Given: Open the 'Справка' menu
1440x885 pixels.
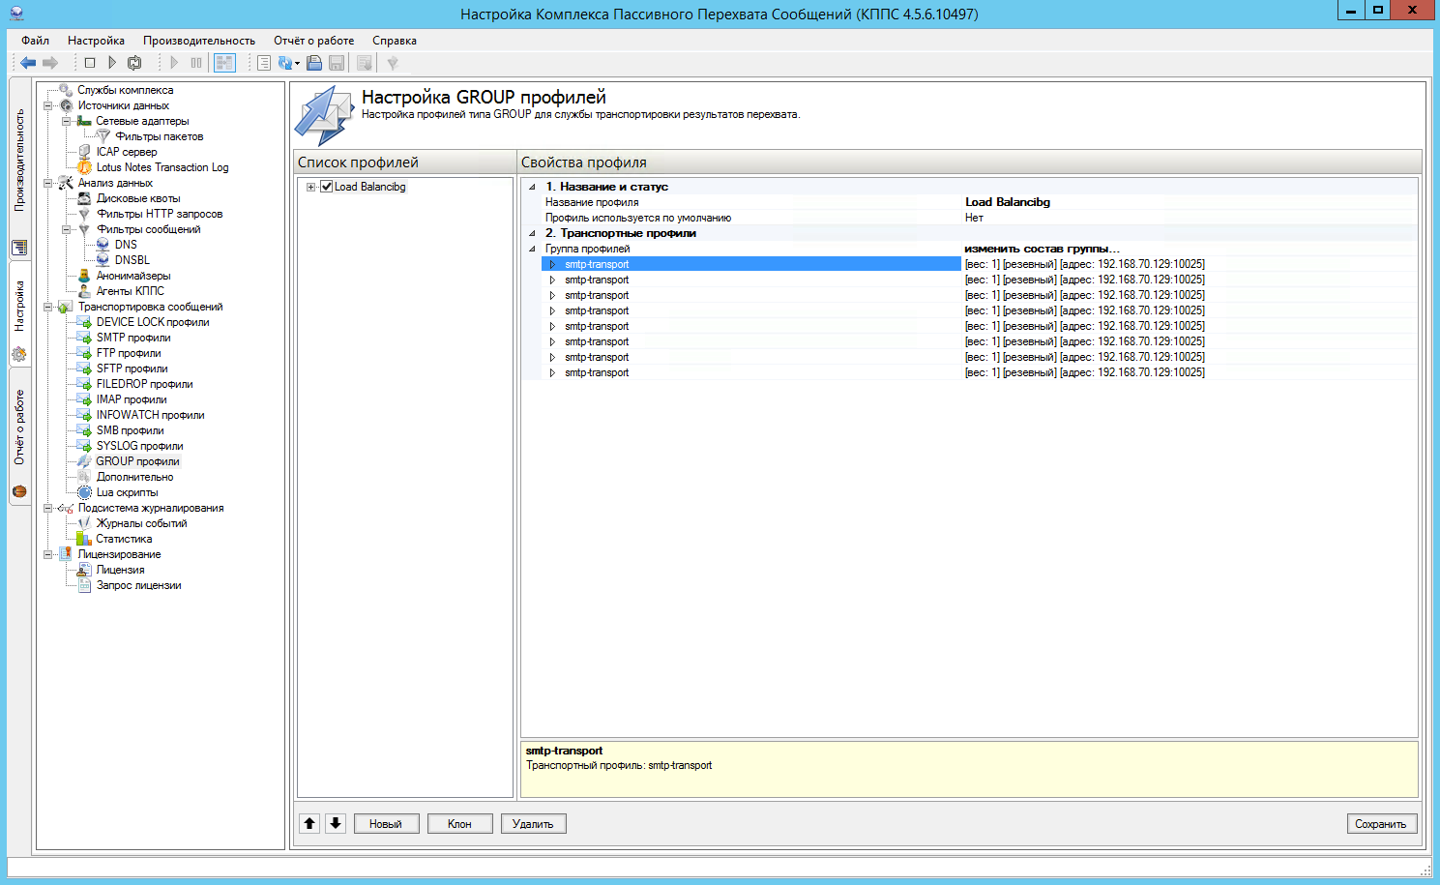Looking at the screenshot, I should (394, 41).
